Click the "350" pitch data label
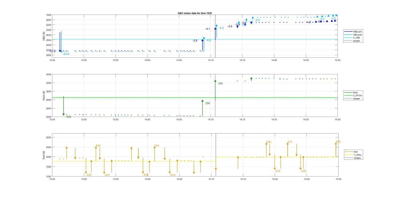Screen dimensions: 401x198 coord(220,83)
